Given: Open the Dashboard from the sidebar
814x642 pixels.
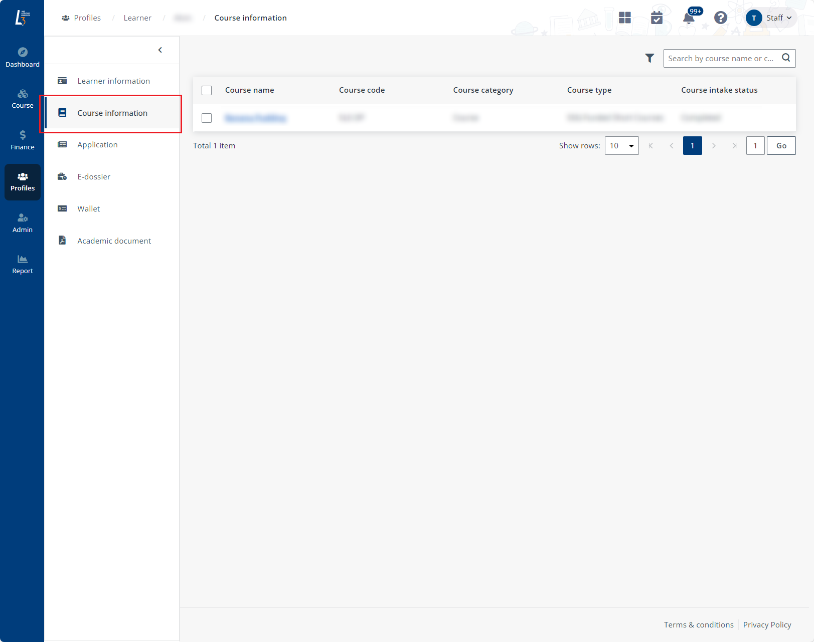Looking at the screenshot, I should 23,58.
